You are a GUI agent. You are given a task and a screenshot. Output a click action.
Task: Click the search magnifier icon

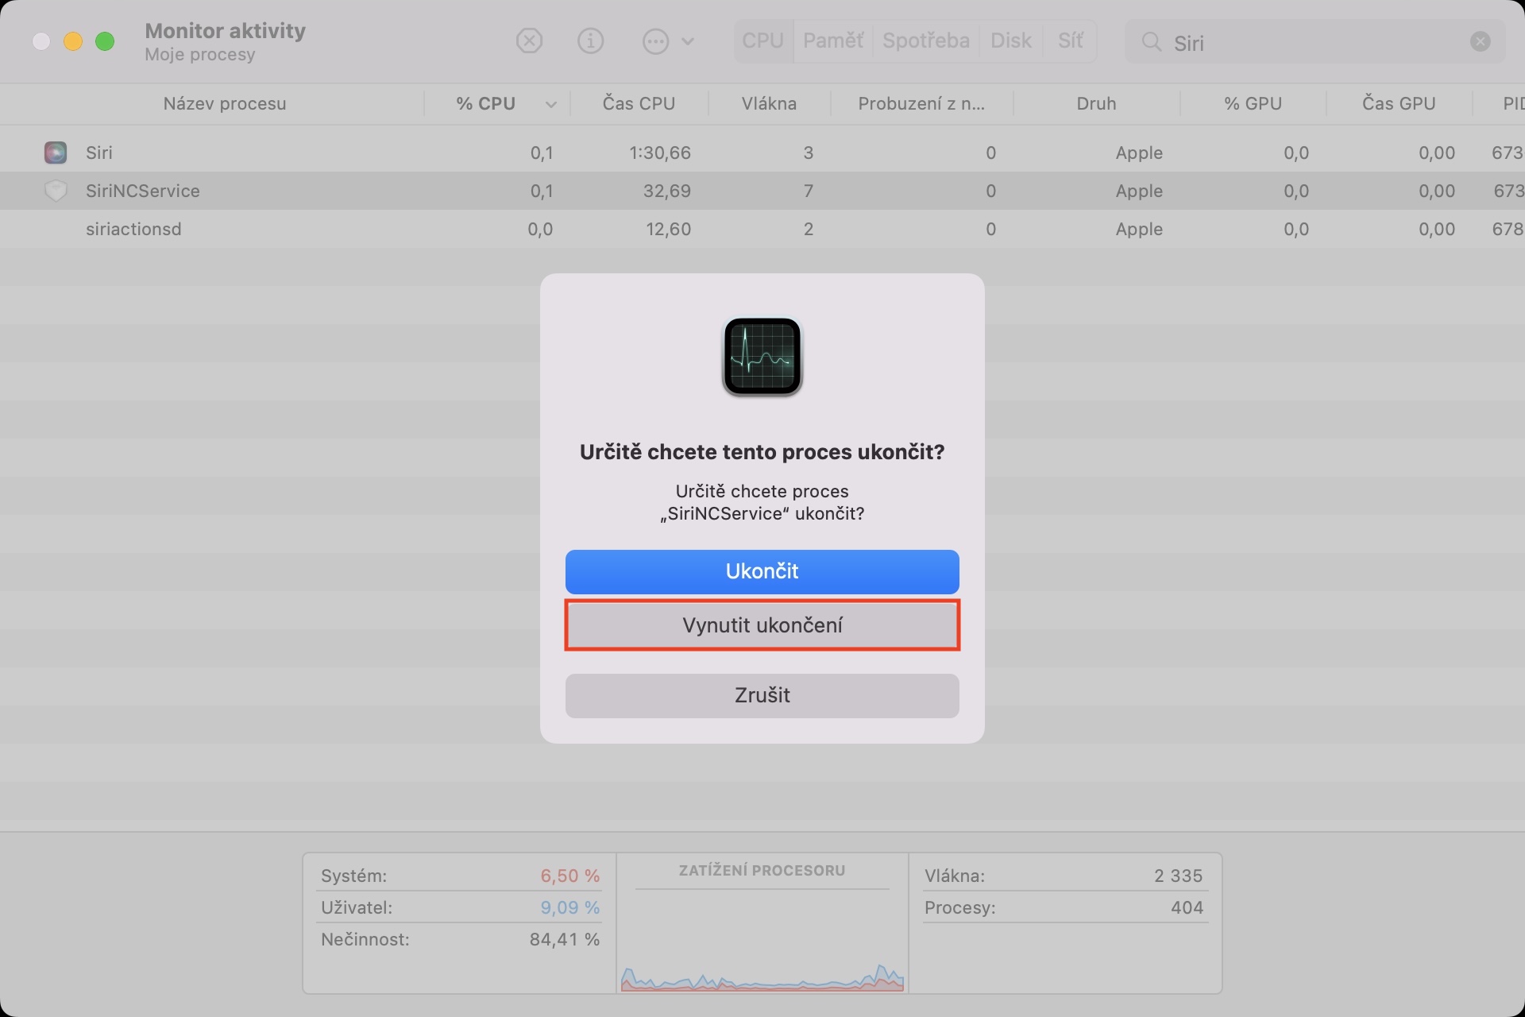tap(1151, 42)
